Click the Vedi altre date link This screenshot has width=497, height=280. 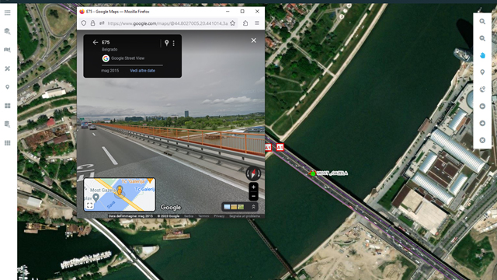(142, 71)
